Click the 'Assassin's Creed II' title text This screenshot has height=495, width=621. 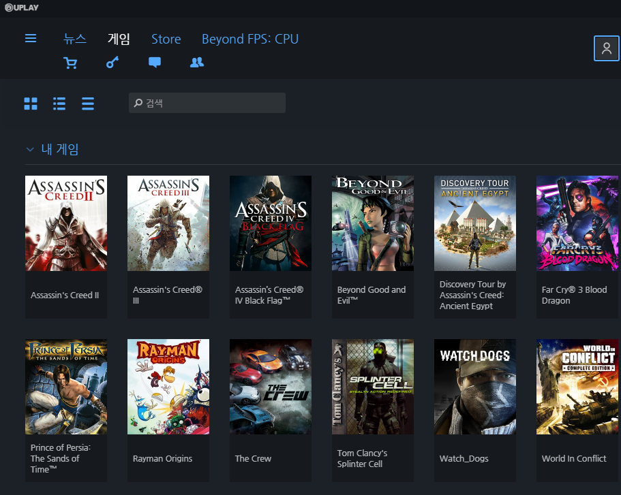click(x=65, y=296)
